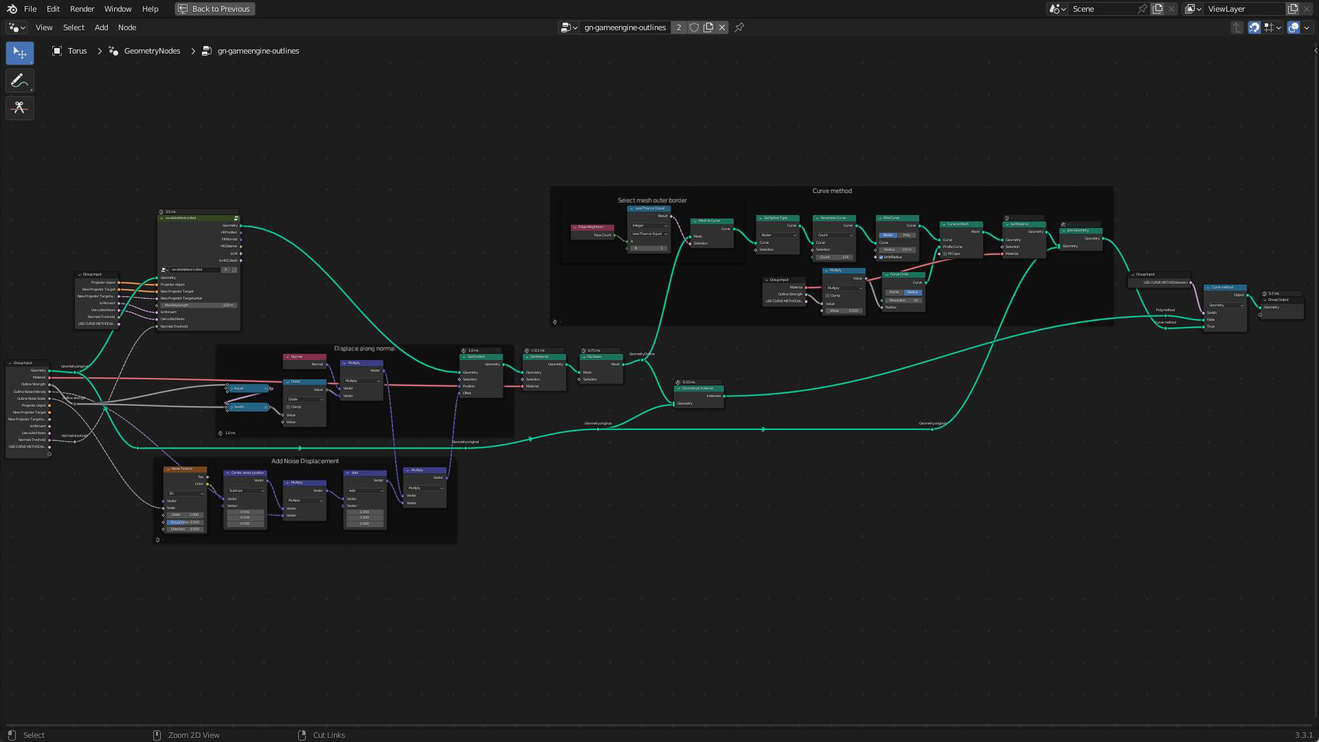Open the editor type selector icon
This screenshot has height=742, width=1319.
17,27
